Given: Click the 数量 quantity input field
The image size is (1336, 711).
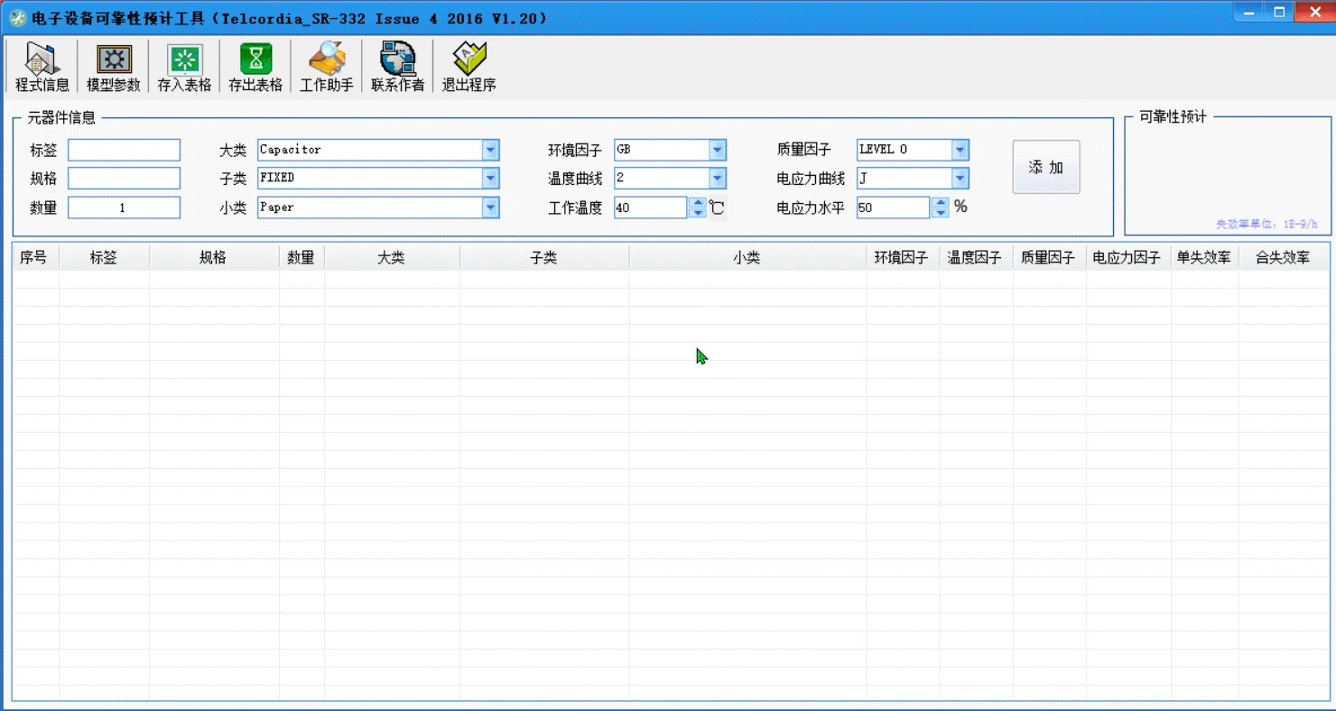Looking at the screenshot, I should [124, 208].
